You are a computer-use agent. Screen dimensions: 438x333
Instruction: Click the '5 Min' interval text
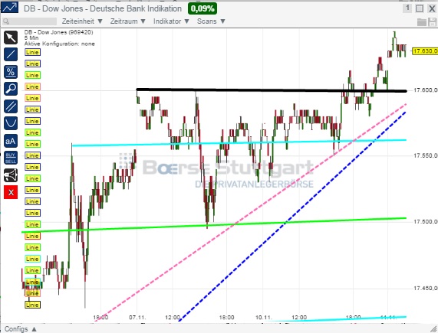pos(31,38)
